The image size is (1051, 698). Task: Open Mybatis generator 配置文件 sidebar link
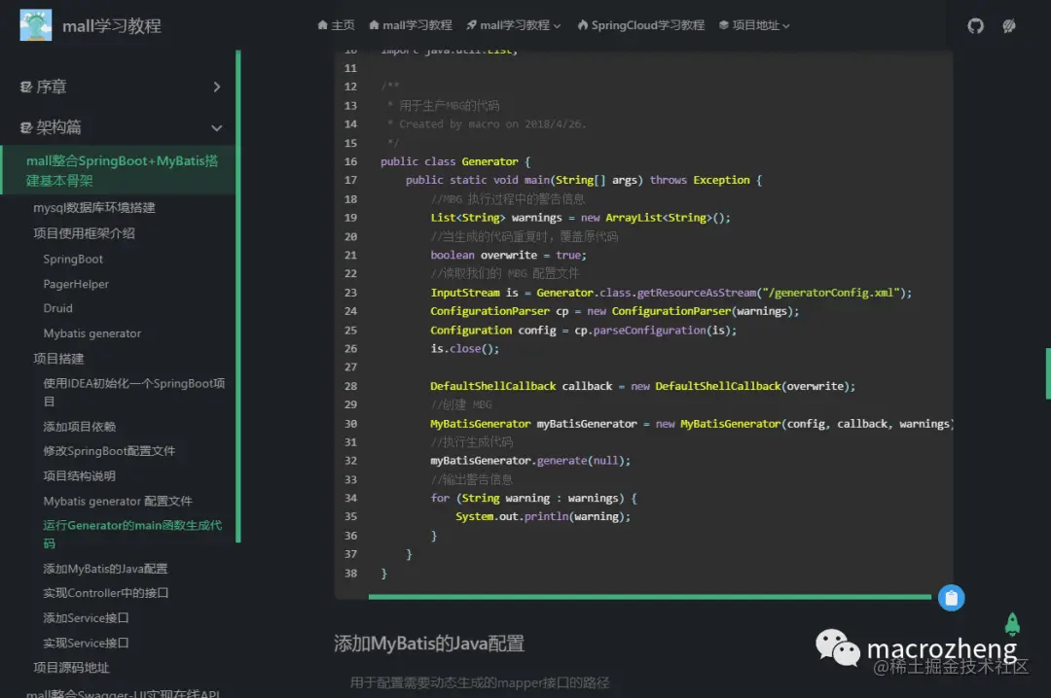pos(118,501)
